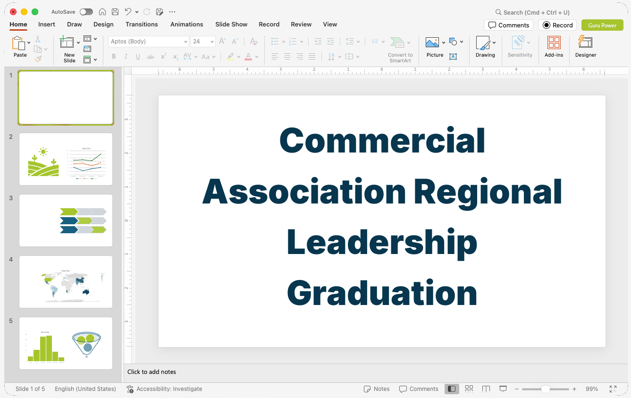631x398 pixels.
Task: Align text right
Action: [x=299, y=57]
